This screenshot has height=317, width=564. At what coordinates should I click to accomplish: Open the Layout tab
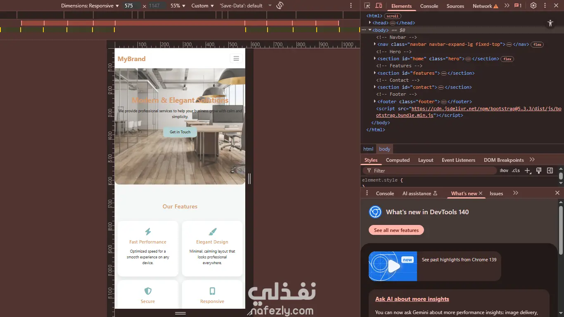tap(426, 160)
